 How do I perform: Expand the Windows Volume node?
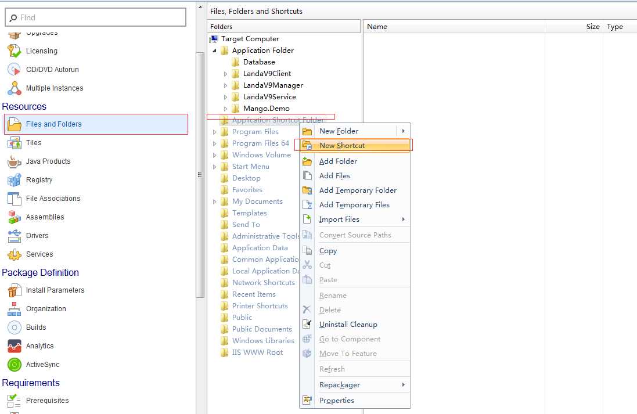(214, 155)
